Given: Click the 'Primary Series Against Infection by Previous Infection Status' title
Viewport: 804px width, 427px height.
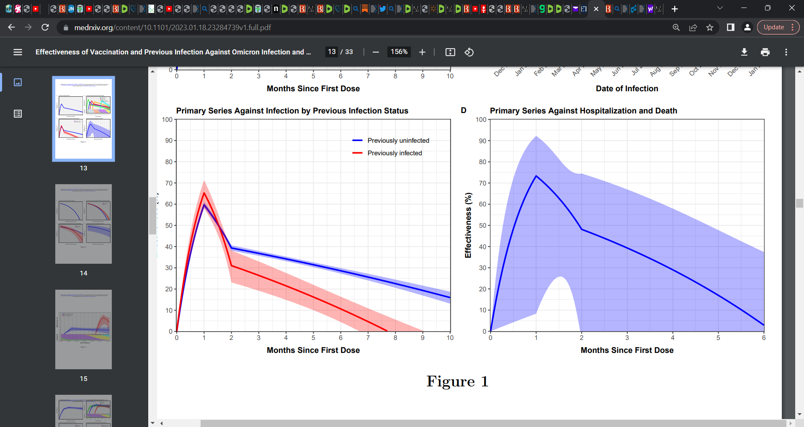Looking at the screenshot, I should [292, 111].
